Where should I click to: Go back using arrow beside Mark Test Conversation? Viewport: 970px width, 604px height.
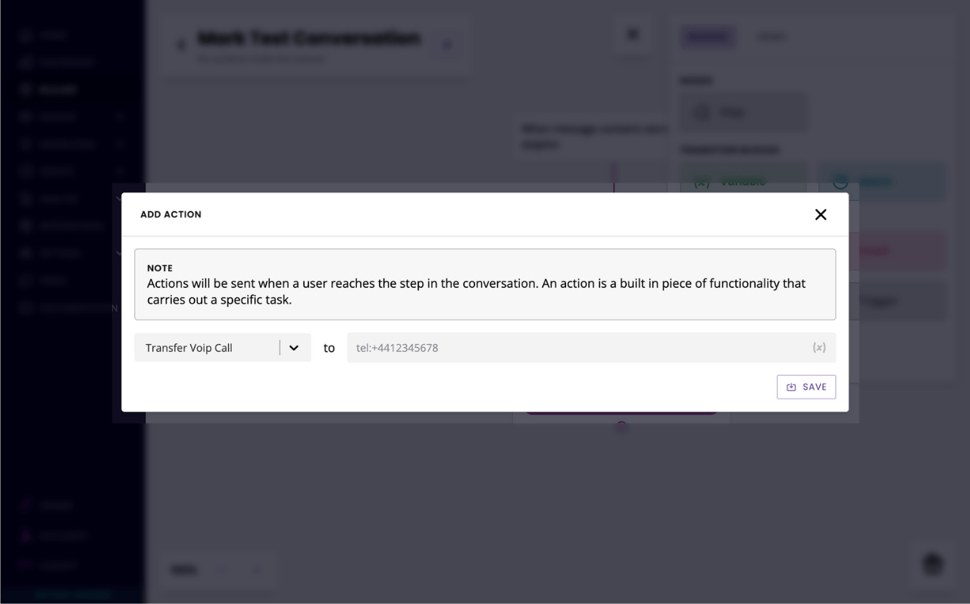click(x=180, y=45)
